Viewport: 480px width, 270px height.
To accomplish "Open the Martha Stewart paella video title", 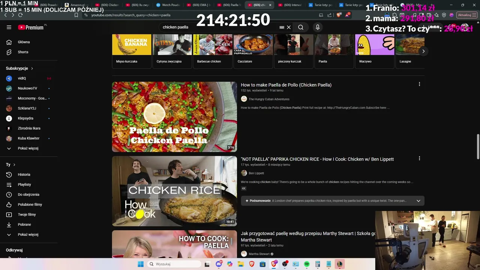I will click(308, 237).
